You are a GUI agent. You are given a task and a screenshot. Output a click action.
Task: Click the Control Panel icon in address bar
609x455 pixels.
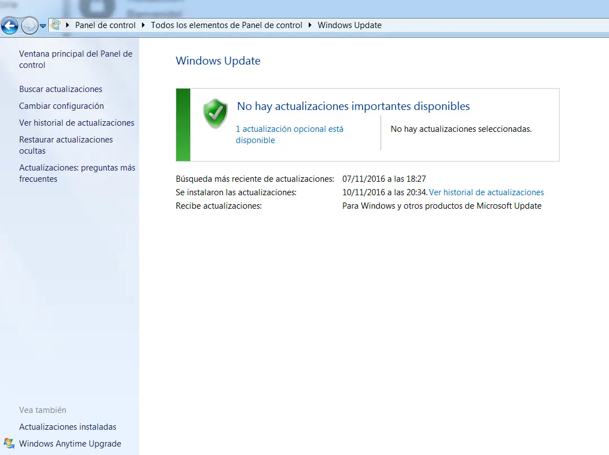(x=56, y=25)
